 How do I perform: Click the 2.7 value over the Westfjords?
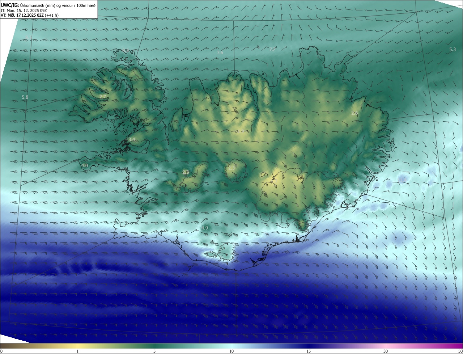(103, 97)
